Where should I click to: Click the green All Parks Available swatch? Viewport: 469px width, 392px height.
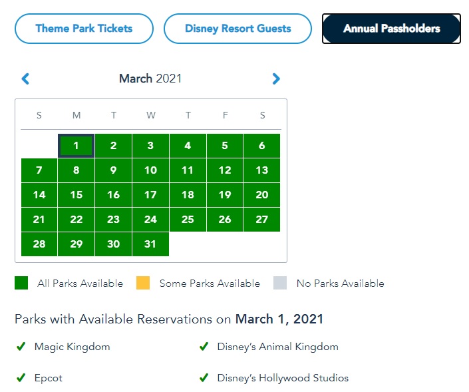22,283
